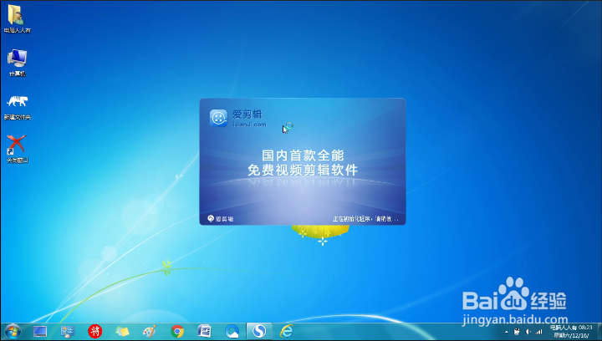Viewport: 602px width, 341px height.
Task: Open the network signal tray icon
Action: click(x=538, y=332)
